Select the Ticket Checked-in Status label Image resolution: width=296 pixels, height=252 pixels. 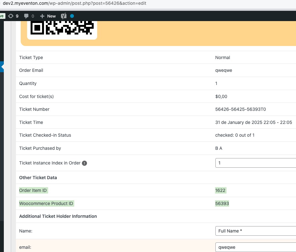[x=45, y=135]
